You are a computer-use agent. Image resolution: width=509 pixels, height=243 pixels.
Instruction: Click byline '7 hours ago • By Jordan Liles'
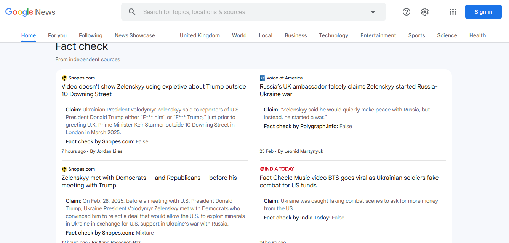(x=92, y=151)
